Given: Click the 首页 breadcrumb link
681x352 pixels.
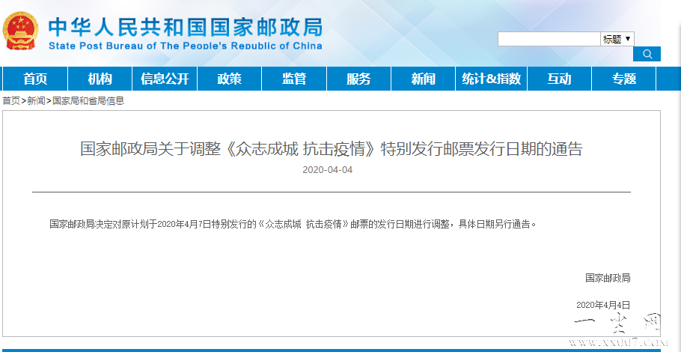Looking at the screenshot, I should click(x=11, y=101).
